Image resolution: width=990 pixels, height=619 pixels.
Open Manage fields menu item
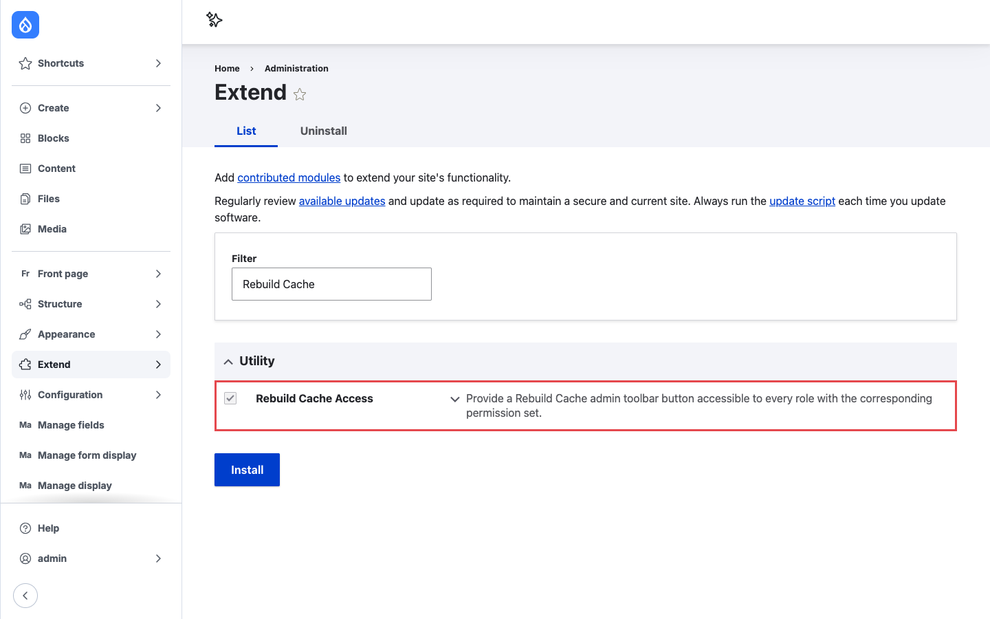(71, 425)
